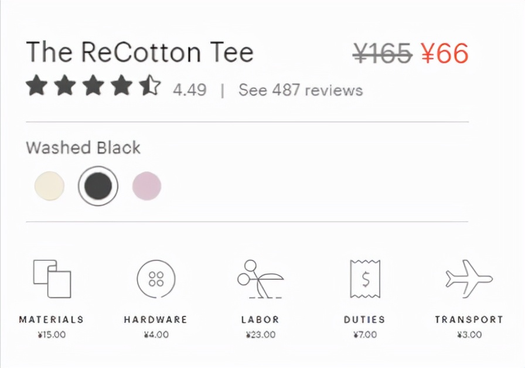Click the first rating star
The width and height of the screenshot is (525, 368).
click(x=37, y=86)
